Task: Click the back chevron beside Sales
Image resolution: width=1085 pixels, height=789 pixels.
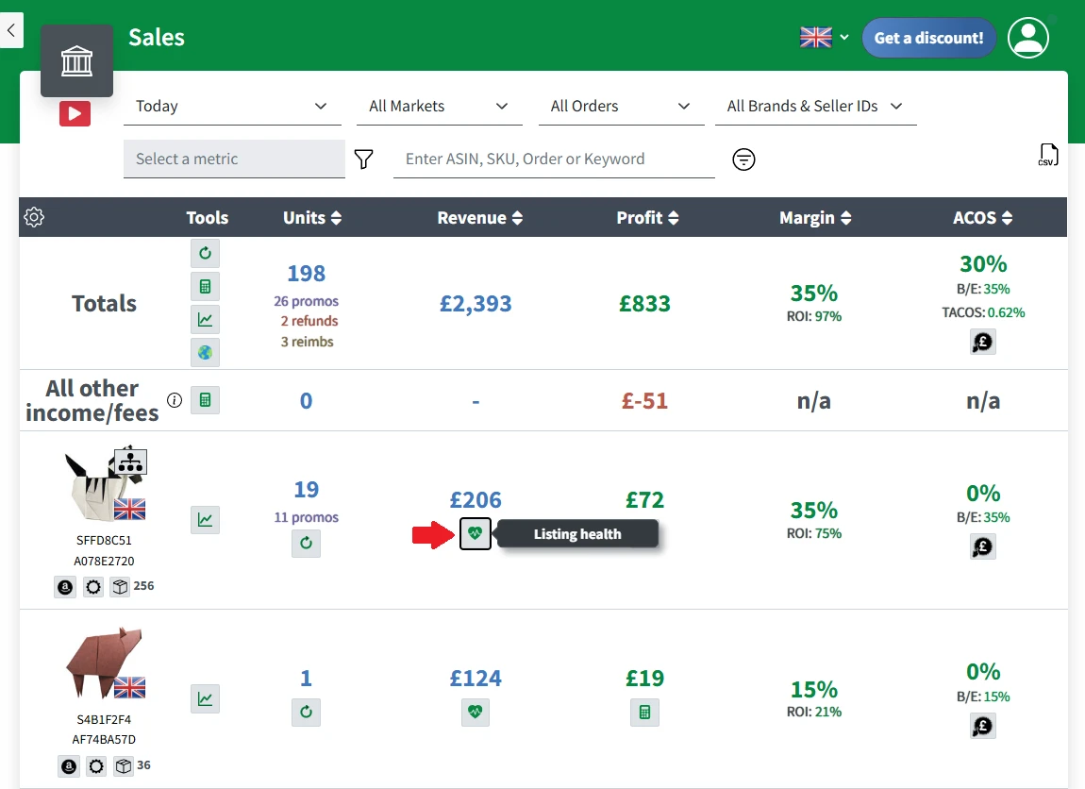Action: [11, 30]
